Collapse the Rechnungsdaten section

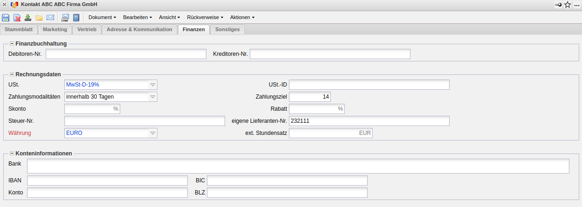[12, 74]
